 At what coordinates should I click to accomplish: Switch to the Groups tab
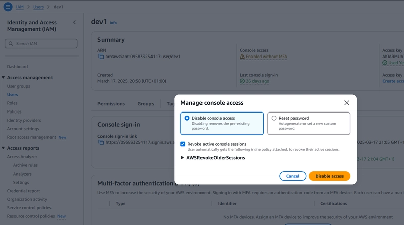point(145,104)
